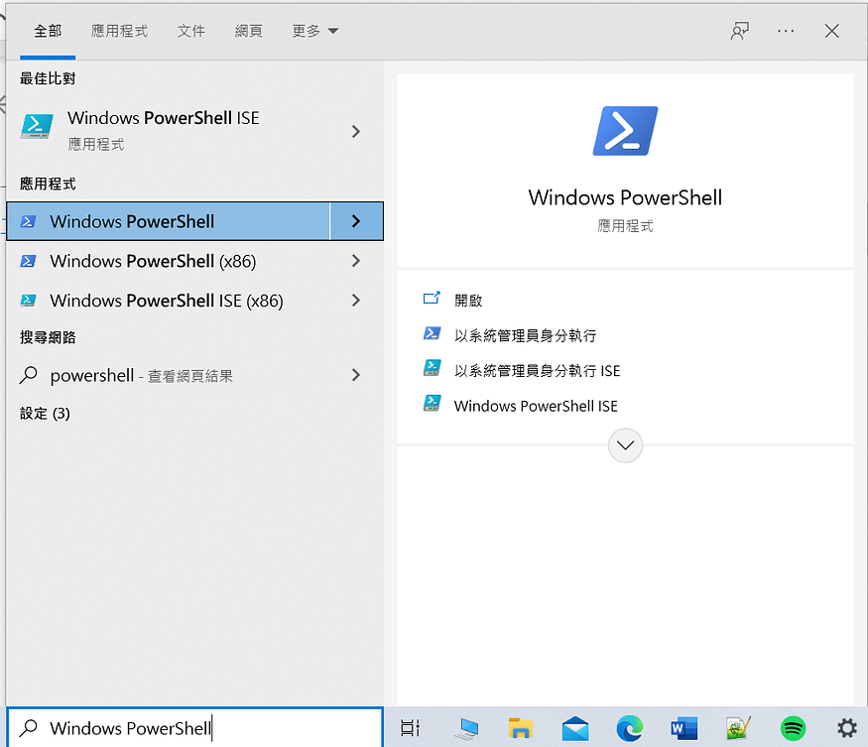Expand more actions with the down chevron
Image resolution: width=868 pixels, height=747 pixels.
(625, 445)
